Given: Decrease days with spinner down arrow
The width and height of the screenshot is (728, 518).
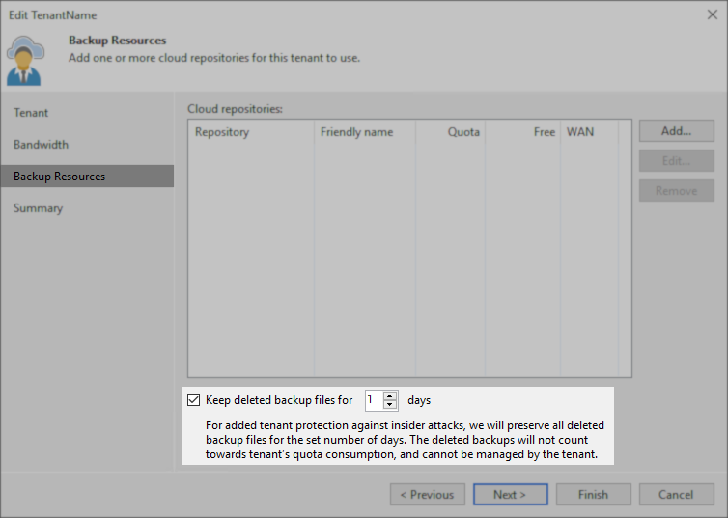Looking at the screenshot, I should pos(390,405).
